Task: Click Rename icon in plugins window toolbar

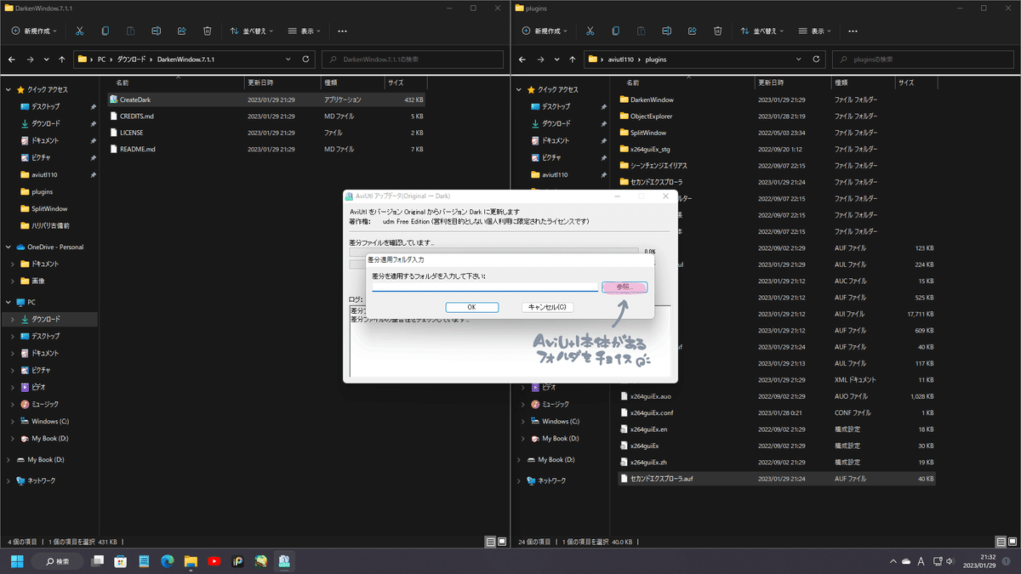Action: tap(666, 31)
